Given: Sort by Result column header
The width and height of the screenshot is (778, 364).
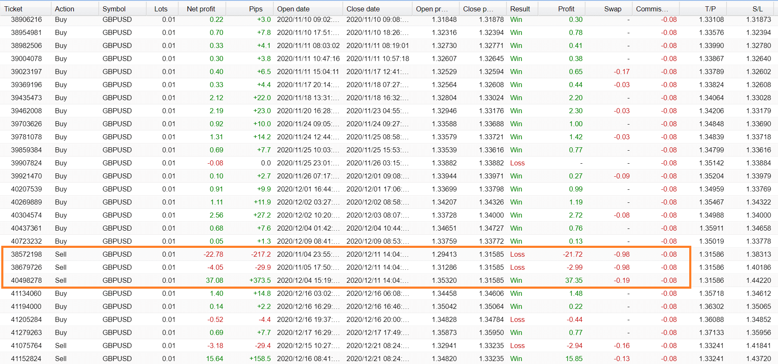Looking at the screenshot, I should [x=520, y=9].
